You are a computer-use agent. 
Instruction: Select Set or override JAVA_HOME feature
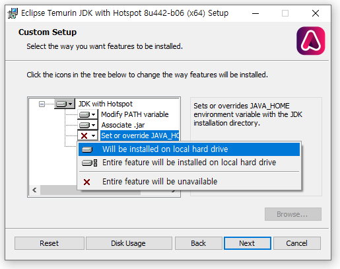140,135
